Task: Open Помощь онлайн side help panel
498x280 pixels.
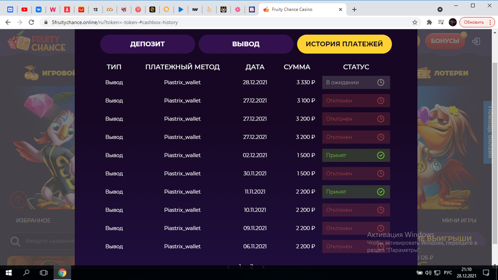Action: pyautogui.click(x=491, y=131)
